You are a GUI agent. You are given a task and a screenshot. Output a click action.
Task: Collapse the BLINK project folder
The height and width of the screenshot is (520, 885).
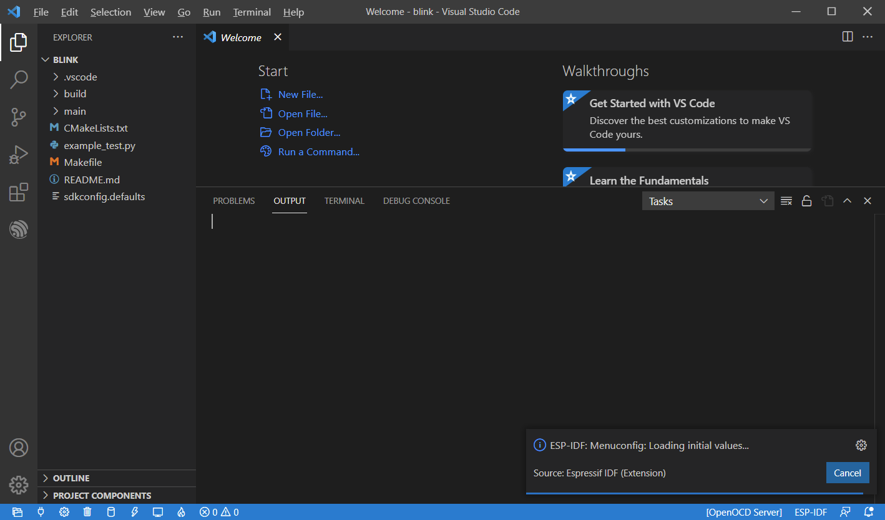[x=117, y=60]
